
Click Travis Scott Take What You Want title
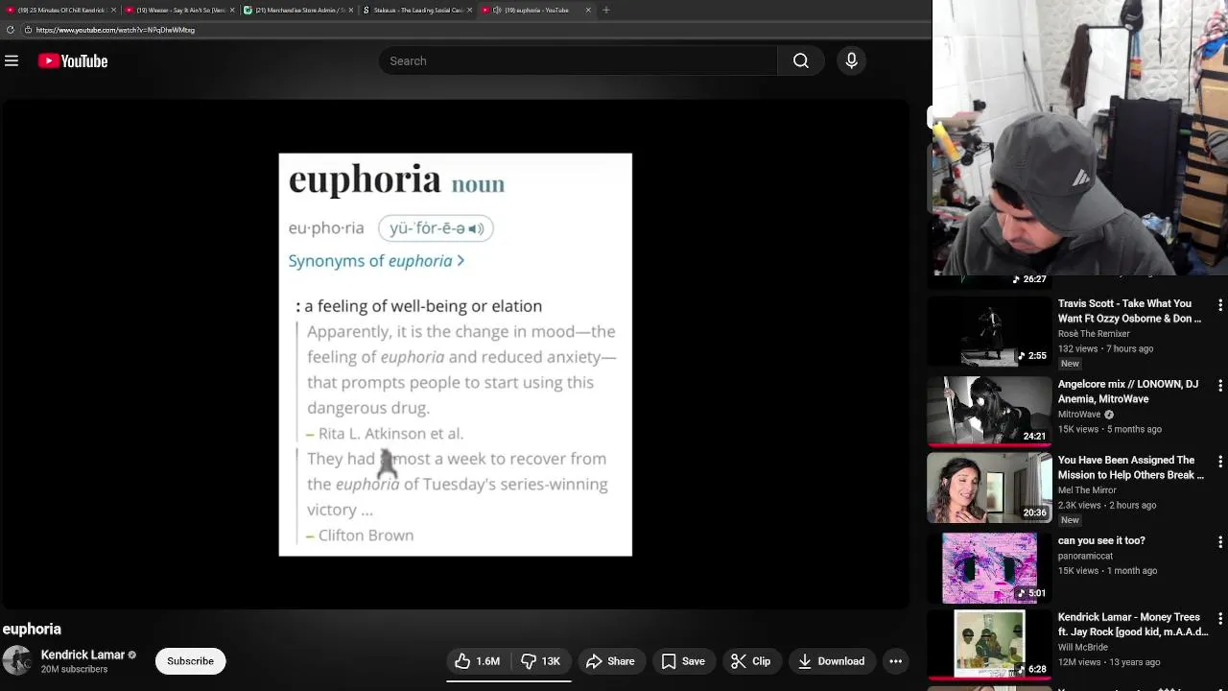pyautogui.click(x=1129, y=311)
